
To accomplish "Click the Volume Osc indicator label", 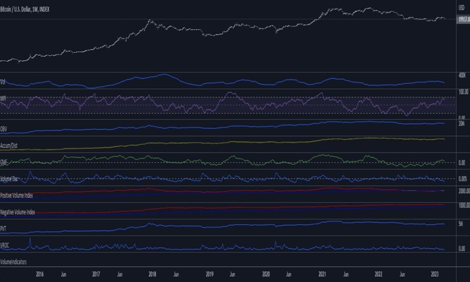I will [8, 179].
